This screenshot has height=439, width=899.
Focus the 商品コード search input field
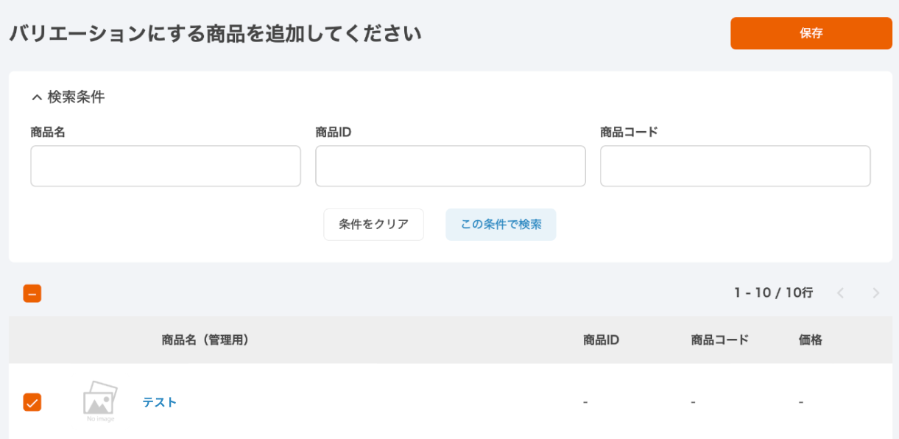tap(735, 166)
